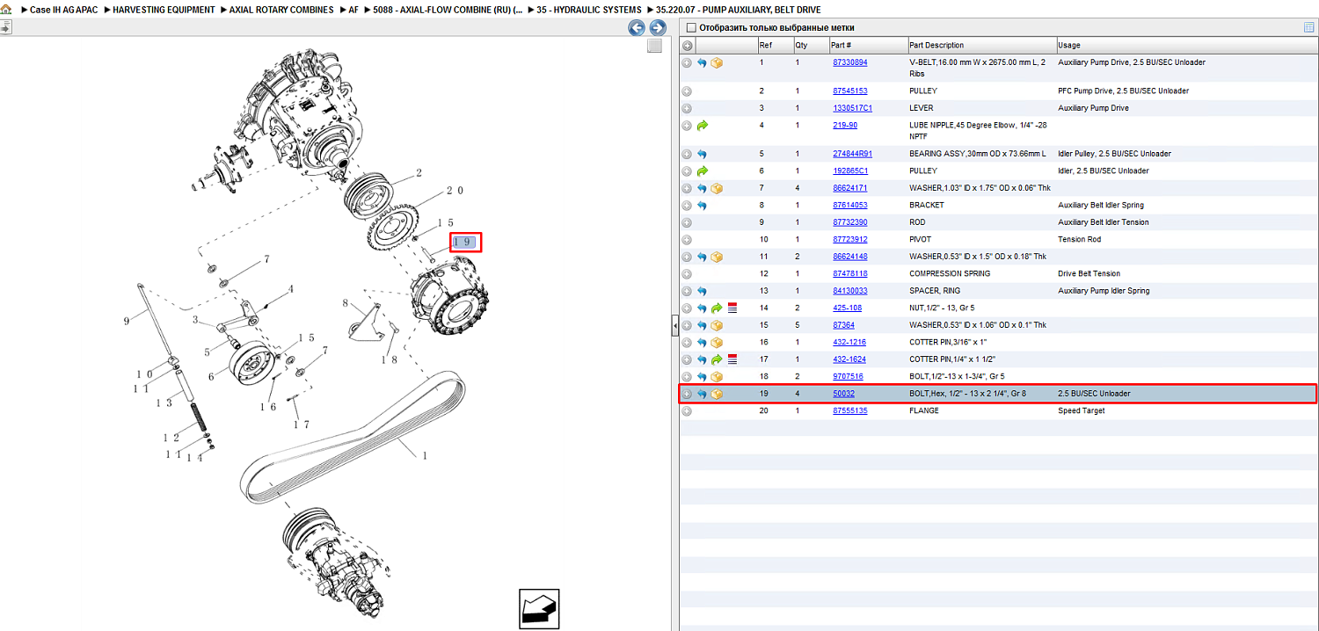The height and width of the screenshot is (631, 1319).
Task: Click the box icon for BOLT 9707516 row
Action: (717, 376)
